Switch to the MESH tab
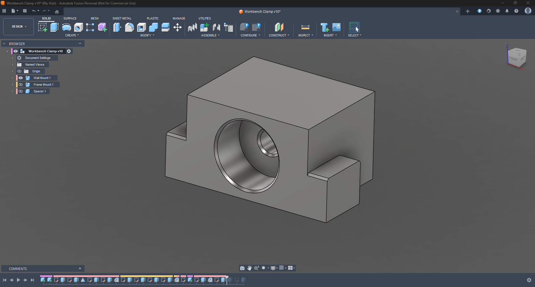Image resolution: width=535 pixels, height=287 pixels. click(95, 18)
